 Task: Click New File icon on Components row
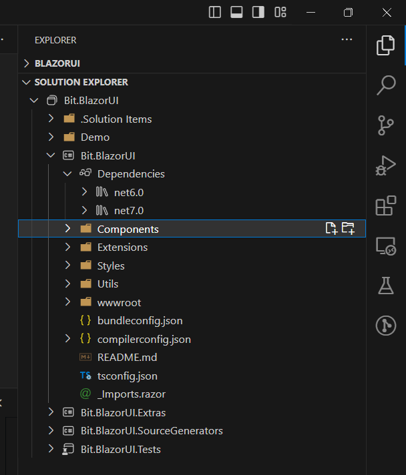331,228
